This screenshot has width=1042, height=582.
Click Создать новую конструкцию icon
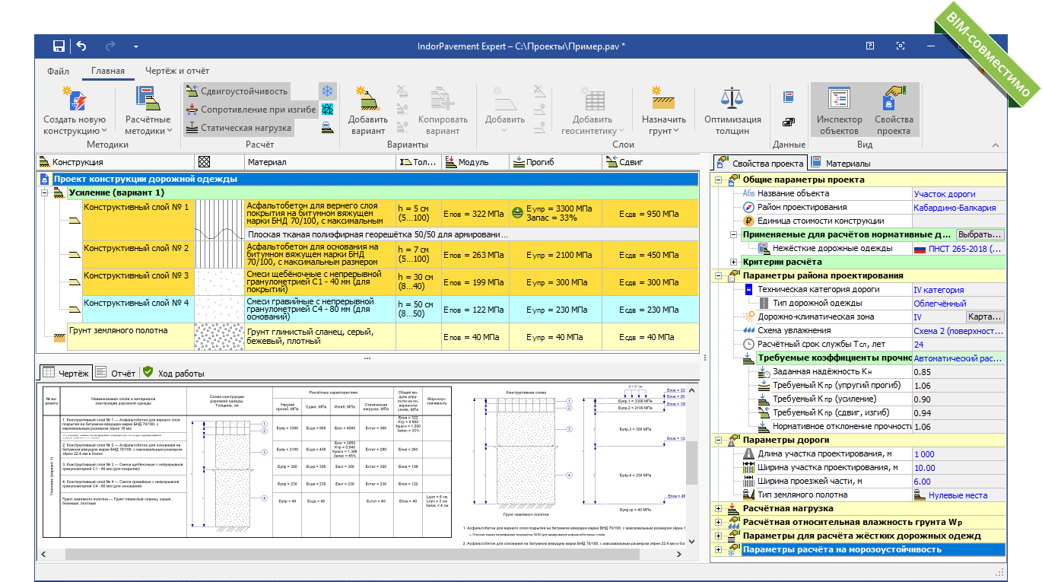[x=75, y=98]
